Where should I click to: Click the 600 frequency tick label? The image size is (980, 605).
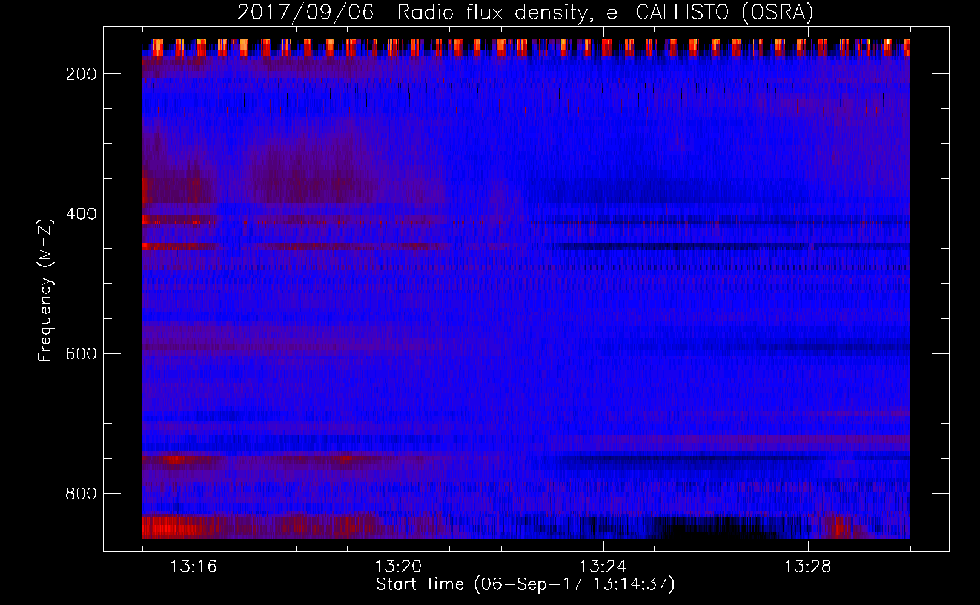pos(81,353)
